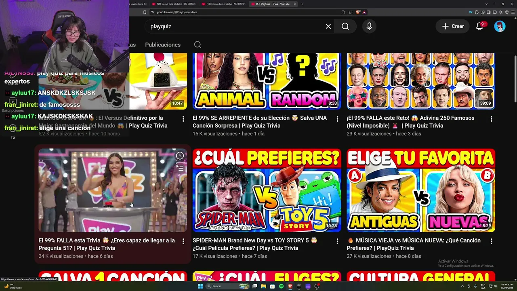The height and width of the screenshot is (291, 517).
Task: Play the ANIMAL vs RANDOM thumbnail video
Action: click(267, 81)
